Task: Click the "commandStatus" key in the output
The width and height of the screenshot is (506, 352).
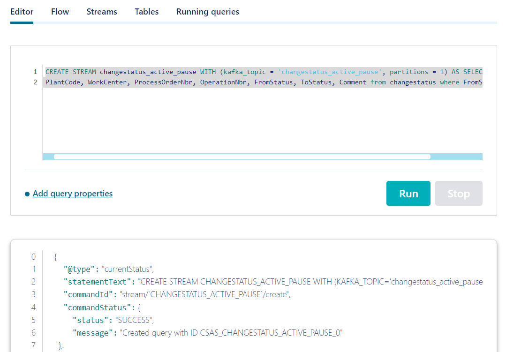Action: (97, 307)
